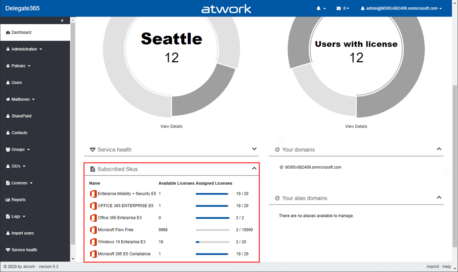Open the notifications bell menu
Image resolution: width=458 pixels, height=272 pixels.
(321, 8)
